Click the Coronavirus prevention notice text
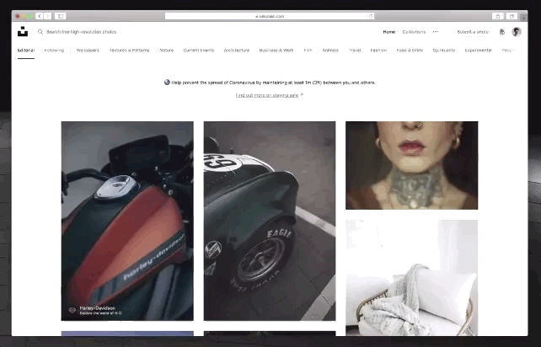The height and width of the screenshot is (347, 541). (273, 83)
